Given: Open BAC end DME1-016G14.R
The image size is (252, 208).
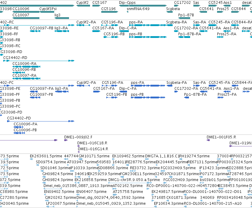Looking at the screenshot, I should coord(93,149).
